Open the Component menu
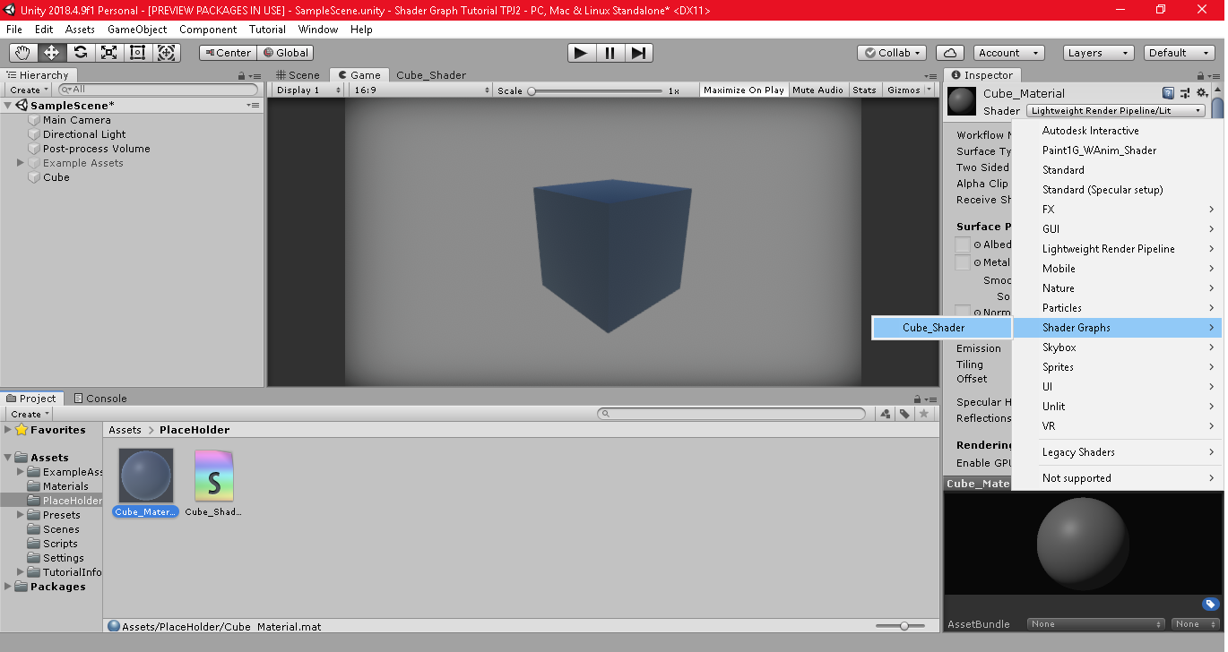The width and height of the screenshot is (1228, 652). point(208,30)
